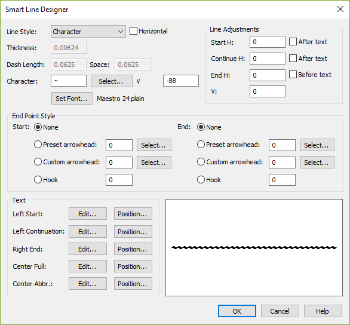Click the Continue H input field

(x=268, y=59)
